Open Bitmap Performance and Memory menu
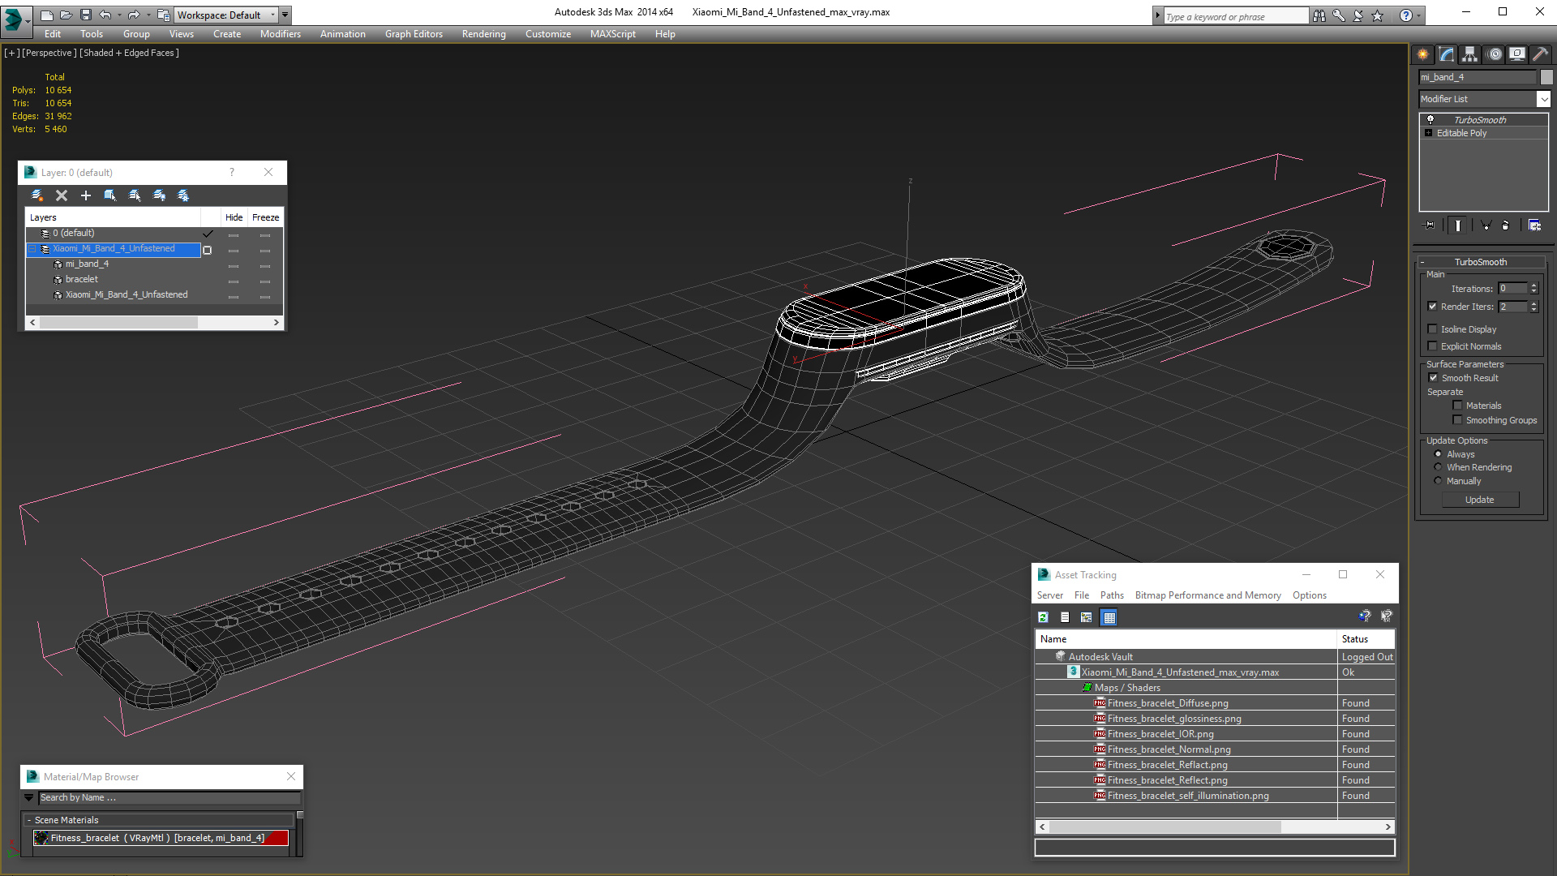1557x876 pixels. click(1208, 595)
